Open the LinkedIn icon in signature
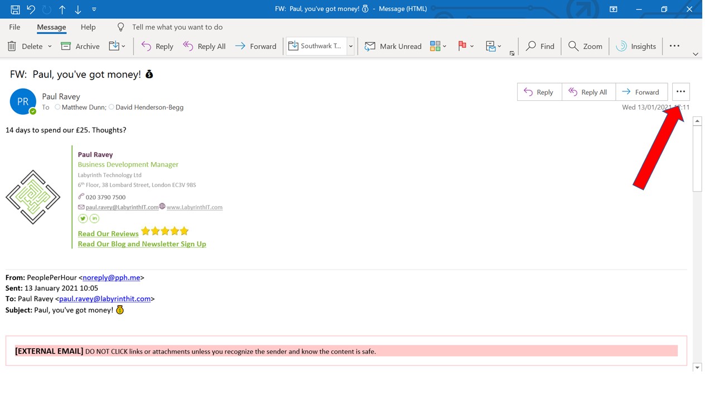This screenshot has height=401, width=714. [94, 218]
